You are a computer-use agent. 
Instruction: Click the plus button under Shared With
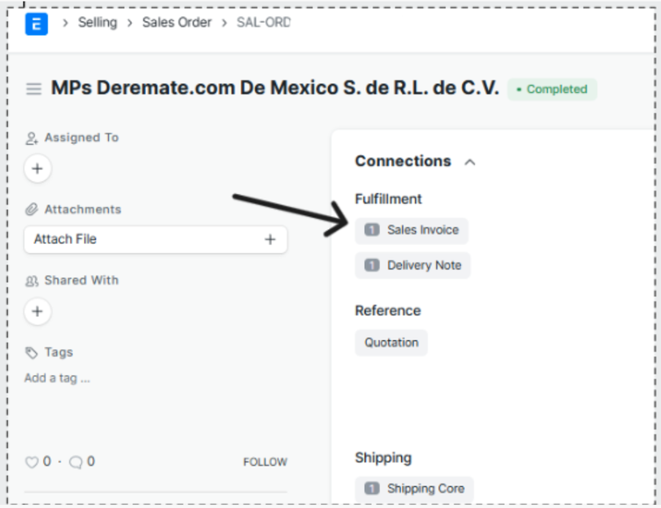point(38,311)
